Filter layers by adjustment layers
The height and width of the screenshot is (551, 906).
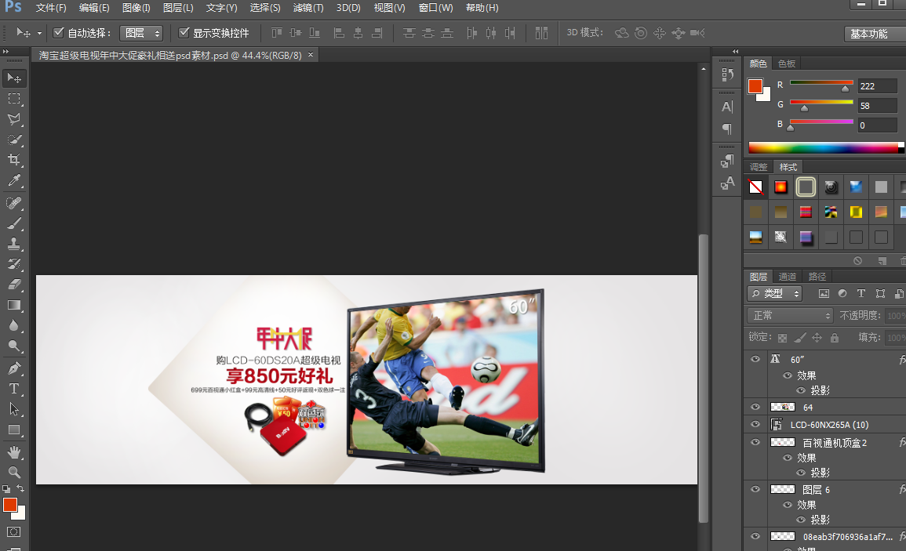click(x=842, y=293)
